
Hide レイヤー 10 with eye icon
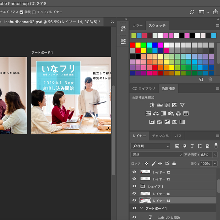click(134, 193)
